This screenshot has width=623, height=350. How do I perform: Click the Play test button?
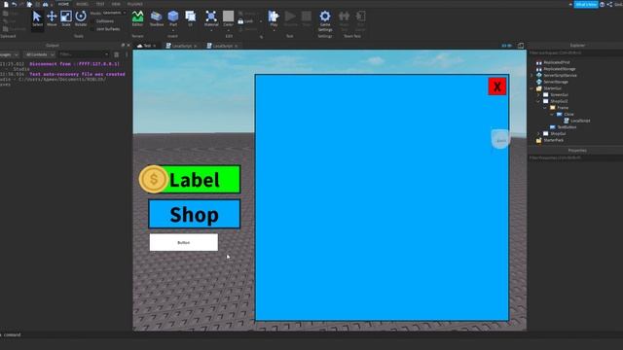tap(274, 18)
